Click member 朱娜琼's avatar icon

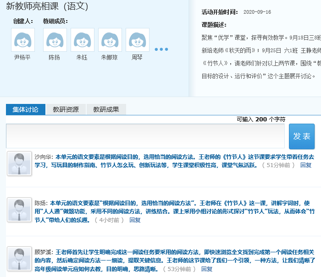point(110,40)
